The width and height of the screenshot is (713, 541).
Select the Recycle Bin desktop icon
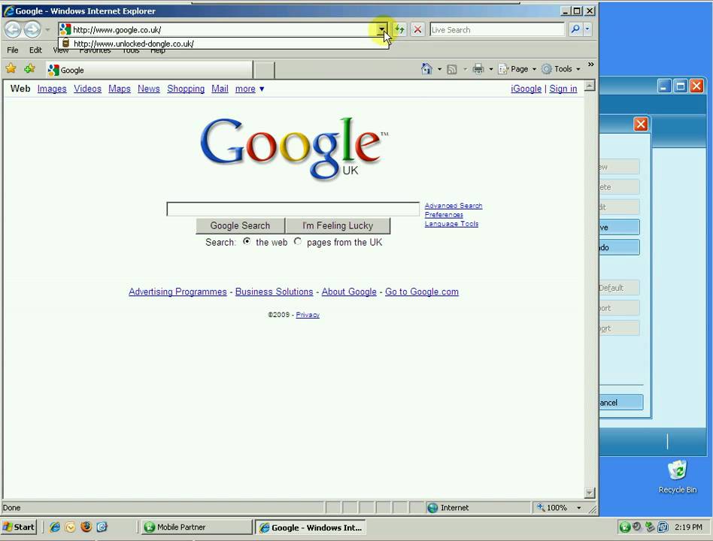[678, 477]
